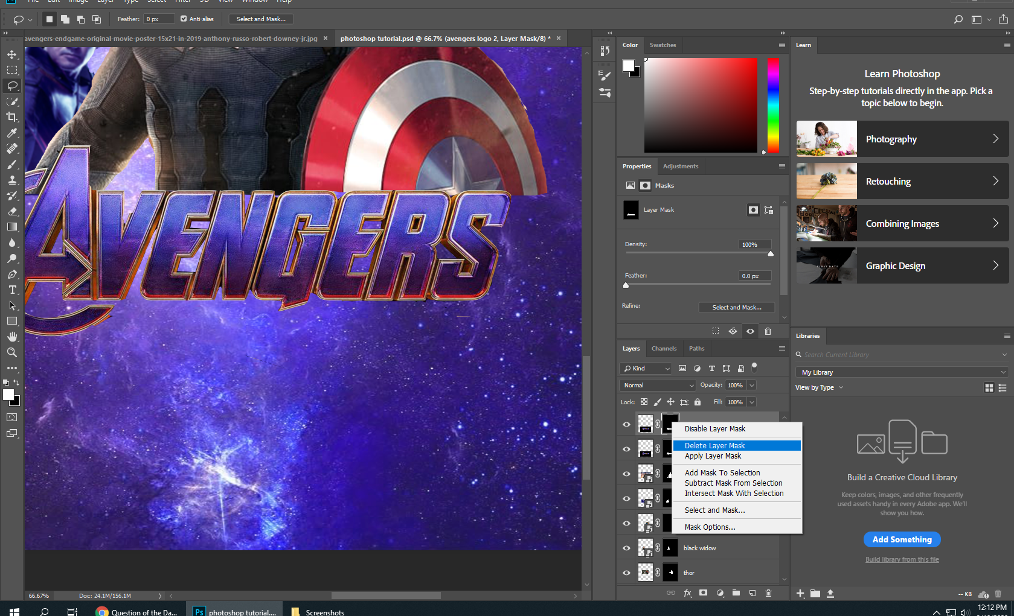
Task: Select the Path Selection tool
Action: [x=12, y=305]
